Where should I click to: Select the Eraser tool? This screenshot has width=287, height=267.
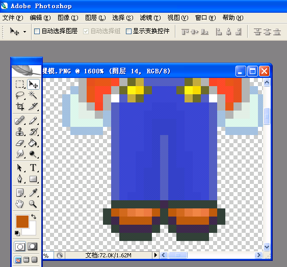(x=19, y=143)
